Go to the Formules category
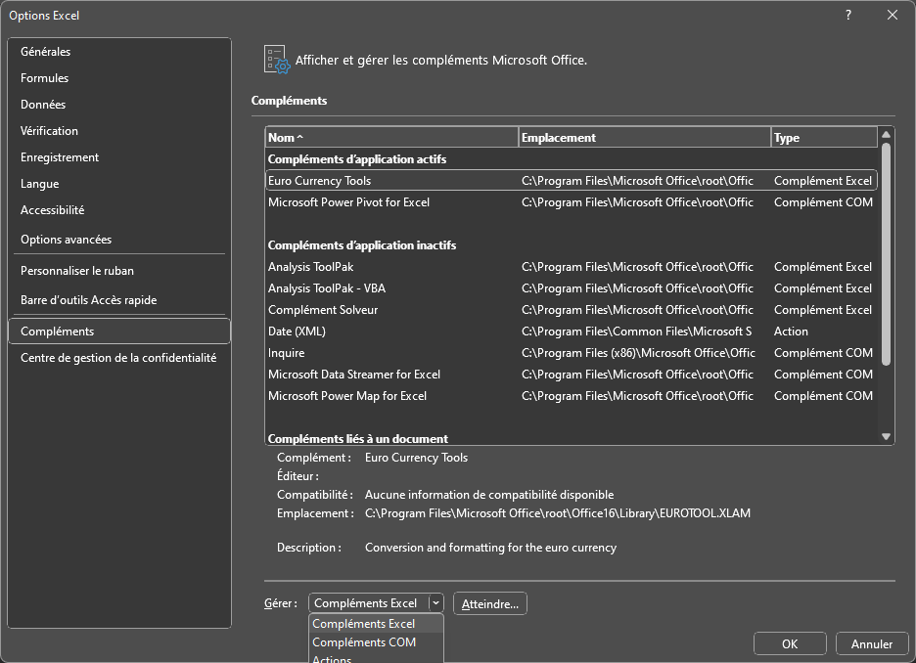 (119, 77)
